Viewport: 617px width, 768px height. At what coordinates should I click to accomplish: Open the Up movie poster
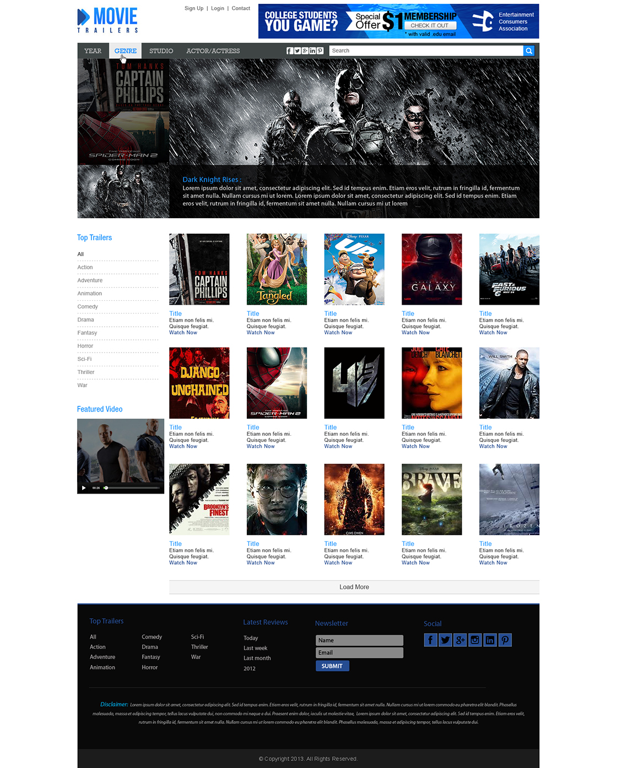(x=354, y=269)
